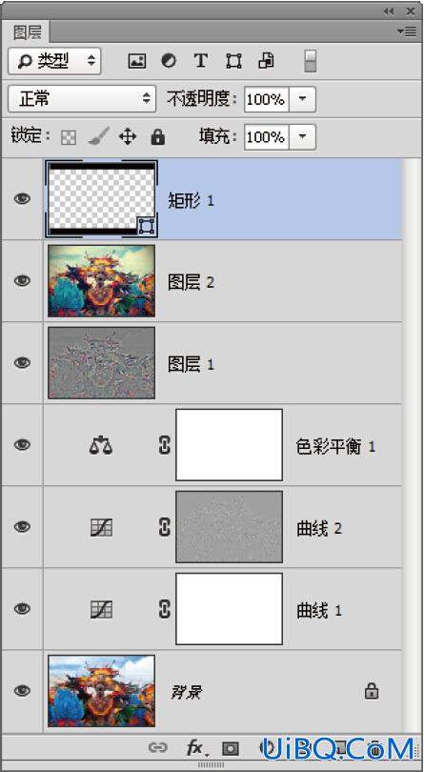
Task: Open the 类型 filter type dropdown
Action: pyautogui.click(x=54, y=61)
